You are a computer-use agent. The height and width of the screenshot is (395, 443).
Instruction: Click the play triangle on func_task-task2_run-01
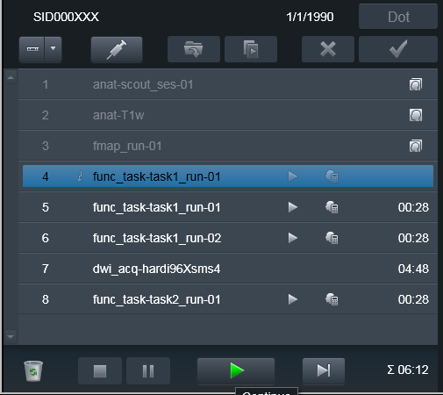pos(292,299)
